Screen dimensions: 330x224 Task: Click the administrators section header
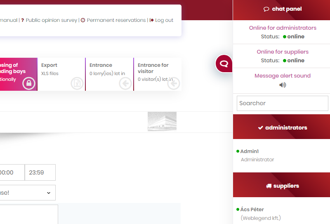[x=282, y=127]
